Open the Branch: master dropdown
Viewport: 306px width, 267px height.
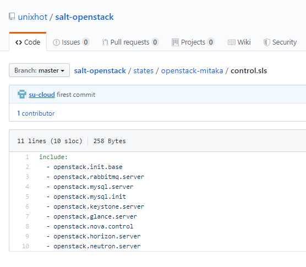pyautogui.click(x=39, y=70)
